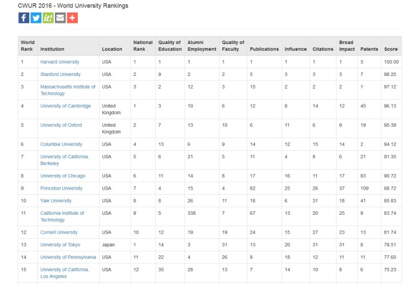Share by email using the envelope icon
412x285 pixels.
coord(60,18)
